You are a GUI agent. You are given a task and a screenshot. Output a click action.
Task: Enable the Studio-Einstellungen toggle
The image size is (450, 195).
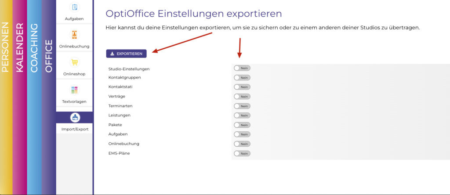pos(242,68)
